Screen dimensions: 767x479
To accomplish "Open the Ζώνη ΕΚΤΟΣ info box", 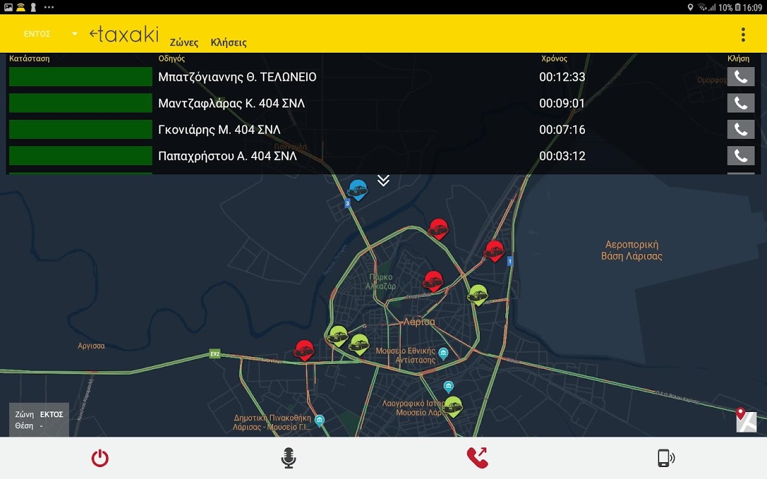I will pos(39,420).
